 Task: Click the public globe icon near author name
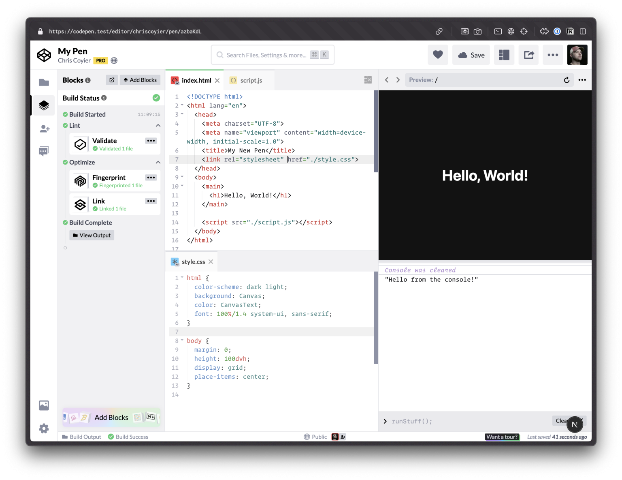114,60
